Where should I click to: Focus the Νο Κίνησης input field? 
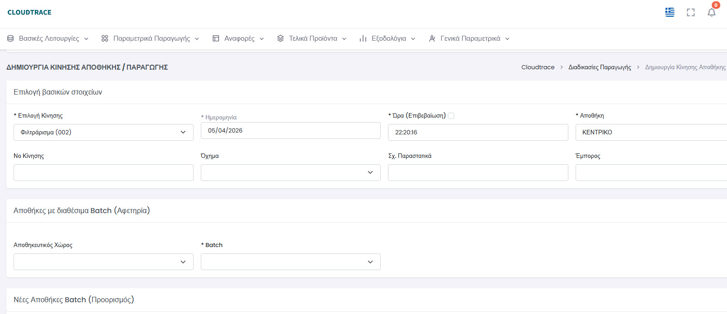(x=103, y=172)
